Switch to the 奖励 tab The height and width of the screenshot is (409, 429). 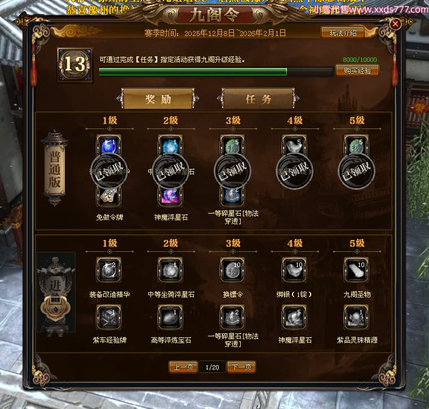(x=158, y=99)
